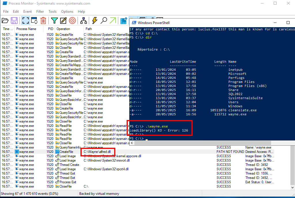Click the Process Exit operation cell
The width and height of the screenshot is (295, 198).
click(68, 182)
